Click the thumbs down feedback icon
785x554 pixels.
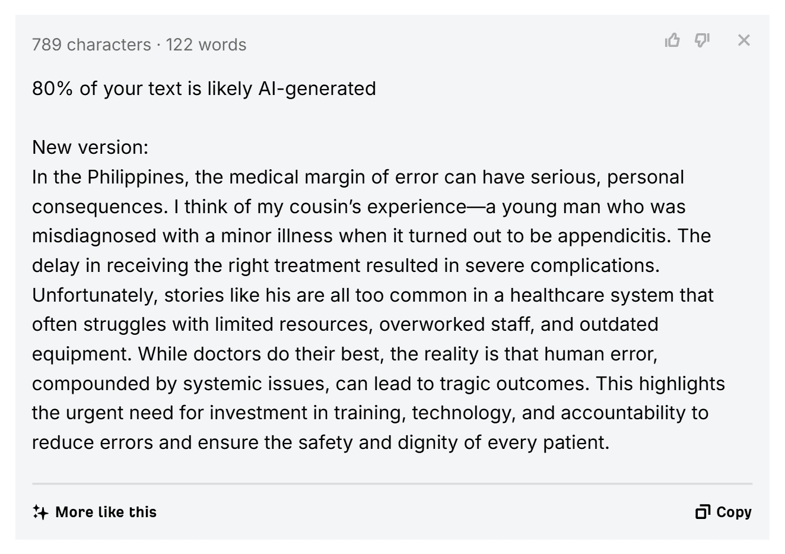tap(702, 40)
